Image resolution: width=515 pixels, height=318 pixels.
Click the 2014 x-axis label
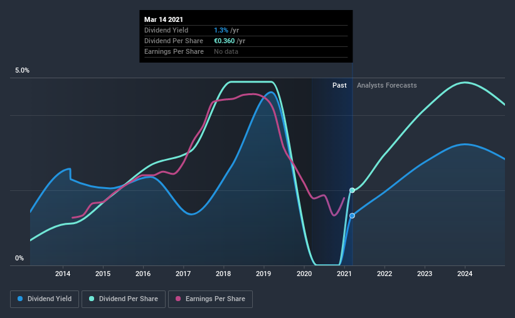63,274
